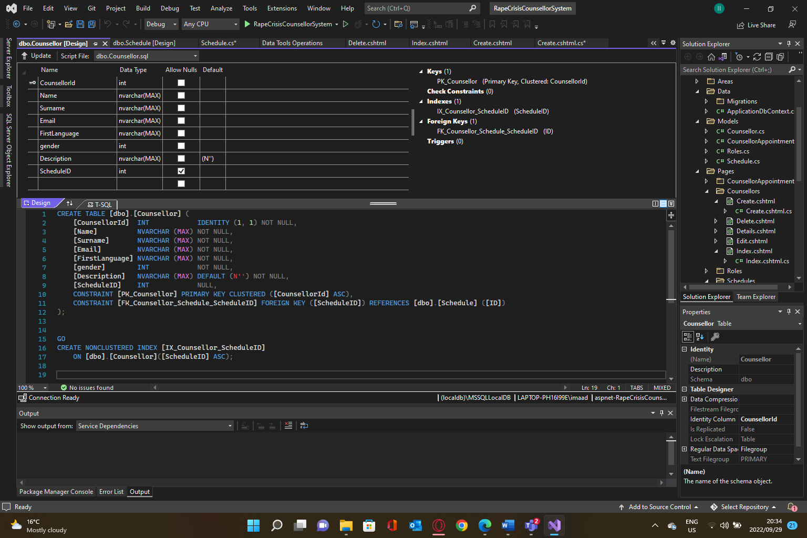Enable Allow Nulls for the Email column
807x538 pixels.
pyautogui.click(x=181, y=121)
